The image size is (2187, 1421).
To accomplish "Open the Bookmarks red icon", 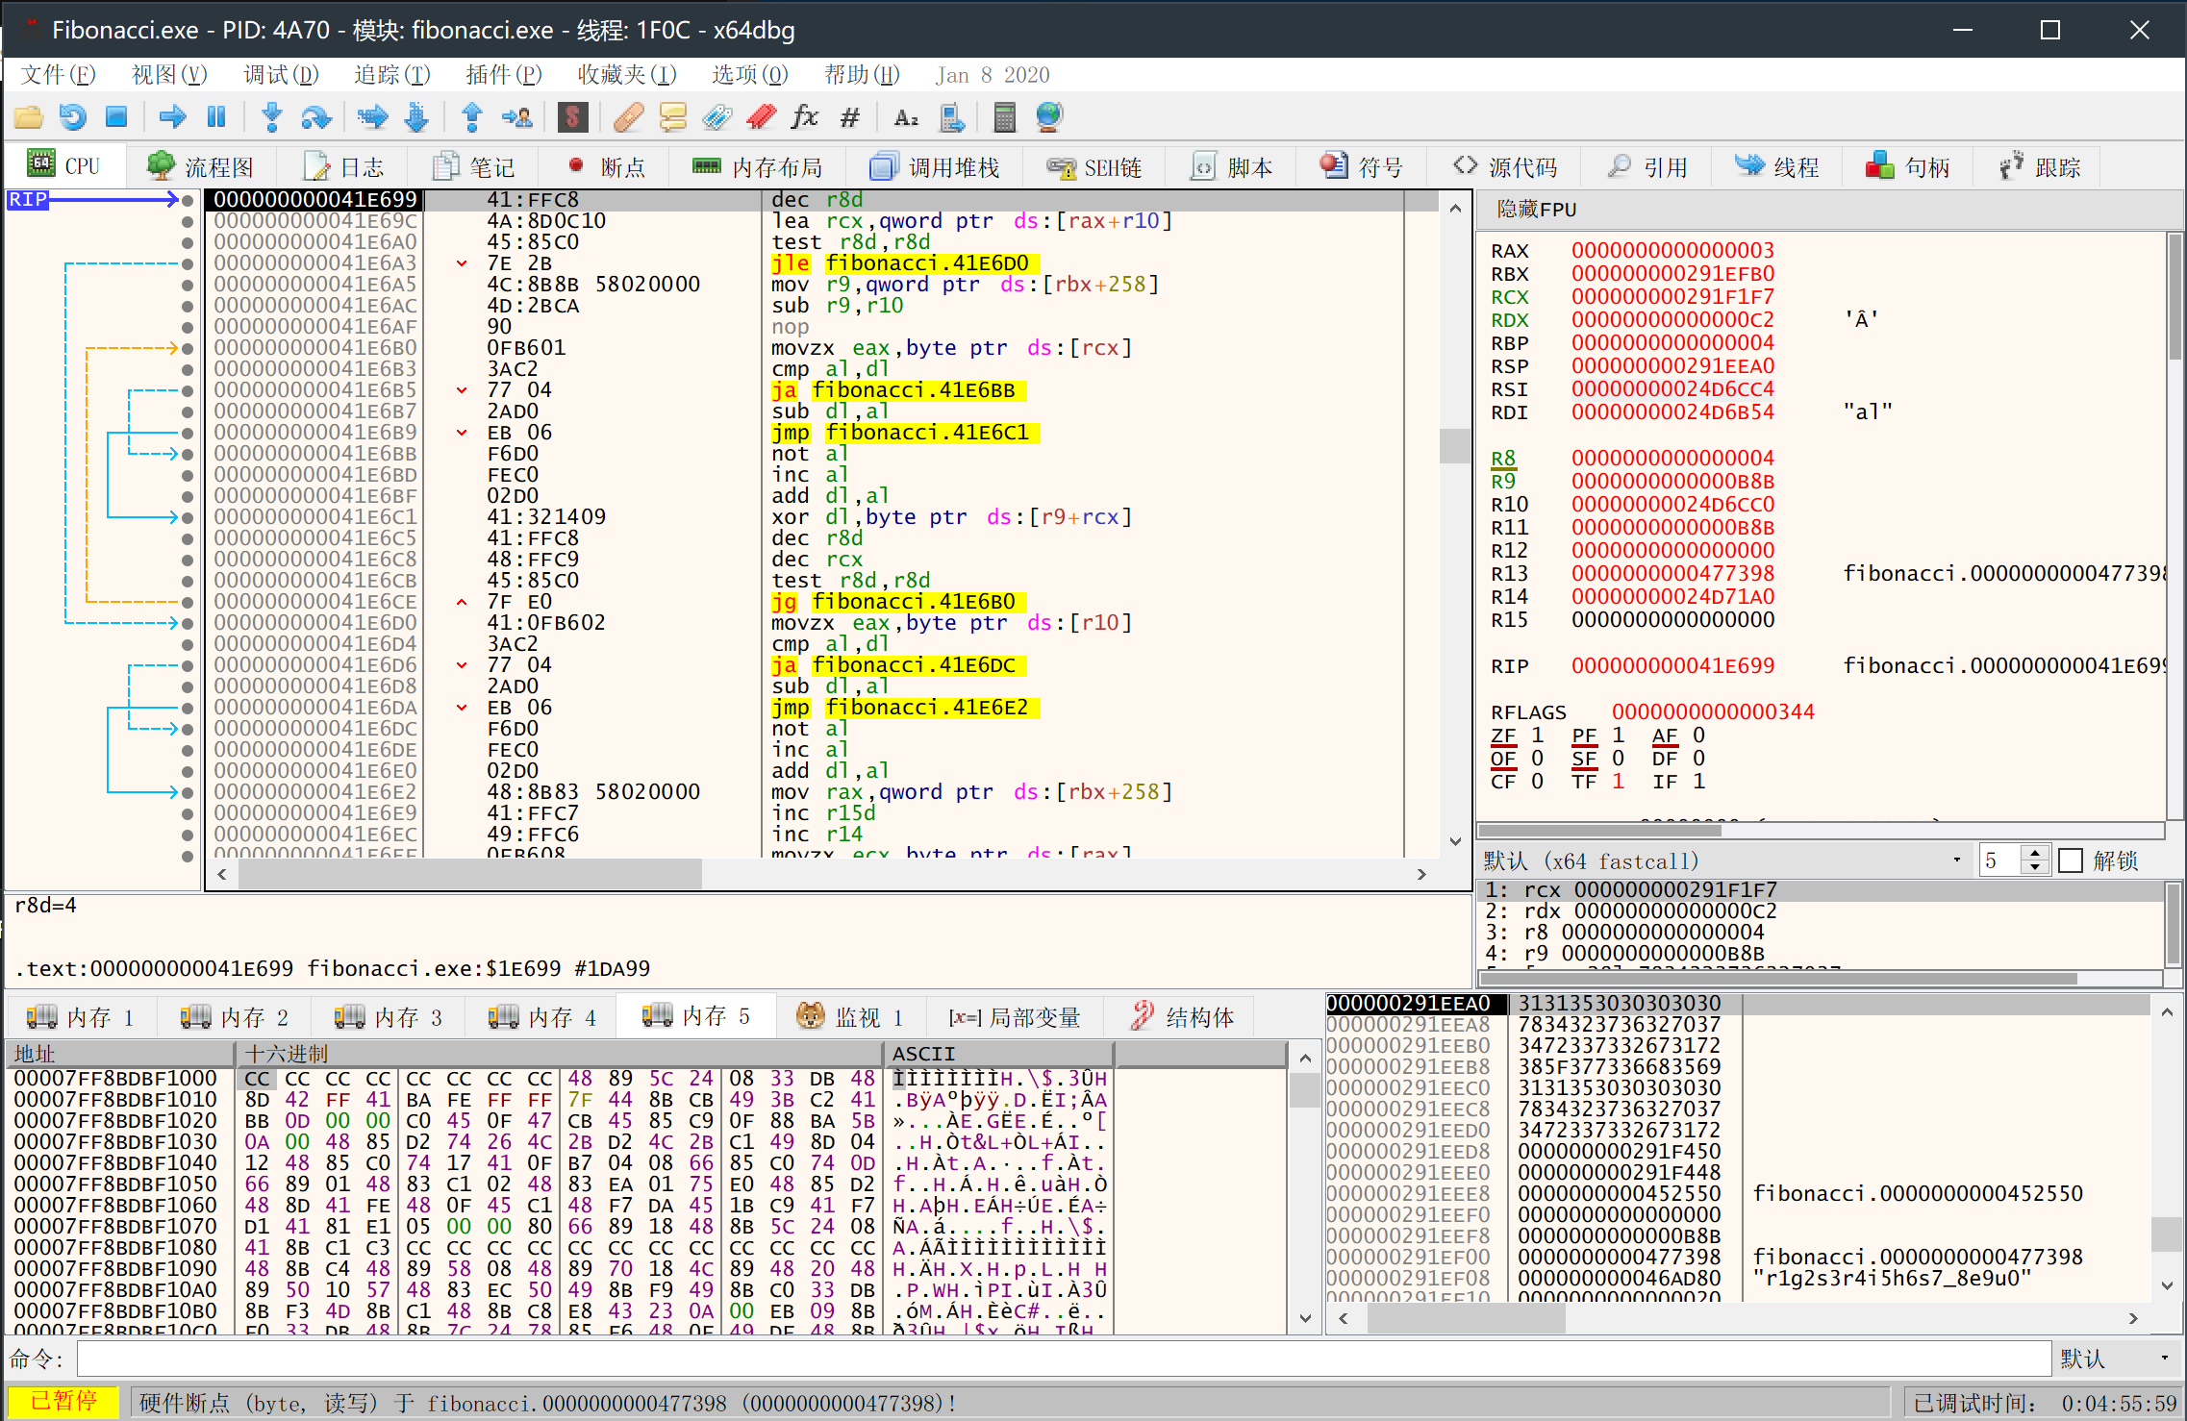I will (x=762, y=117).
